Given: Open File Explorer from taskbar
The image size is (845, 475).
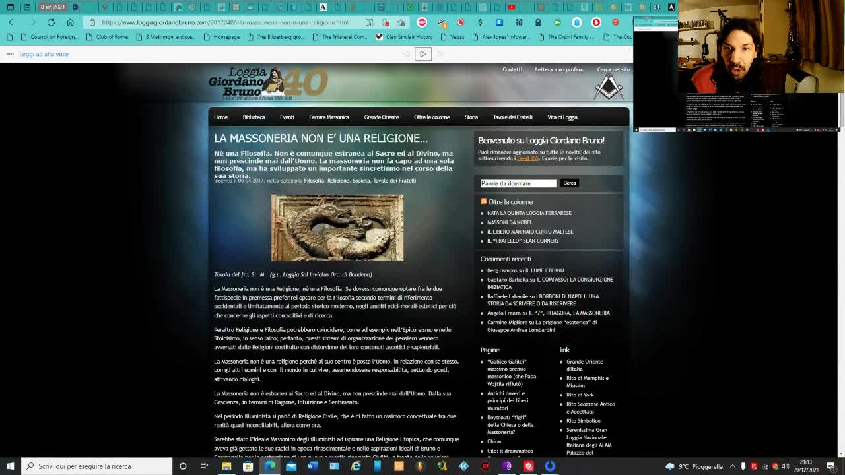Looking at the screenshot, I should pyautogui.click(x=226, y=466).
